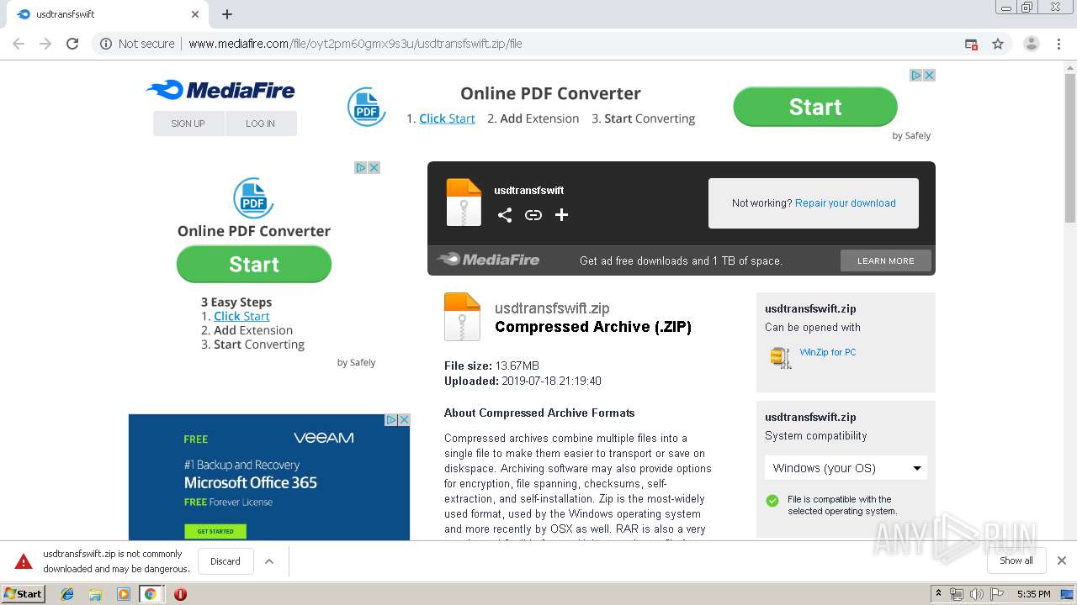This screenshot has width=1077, height=605.
Task: View site information via the Not secure icon
Action: [x=106, y=44]
